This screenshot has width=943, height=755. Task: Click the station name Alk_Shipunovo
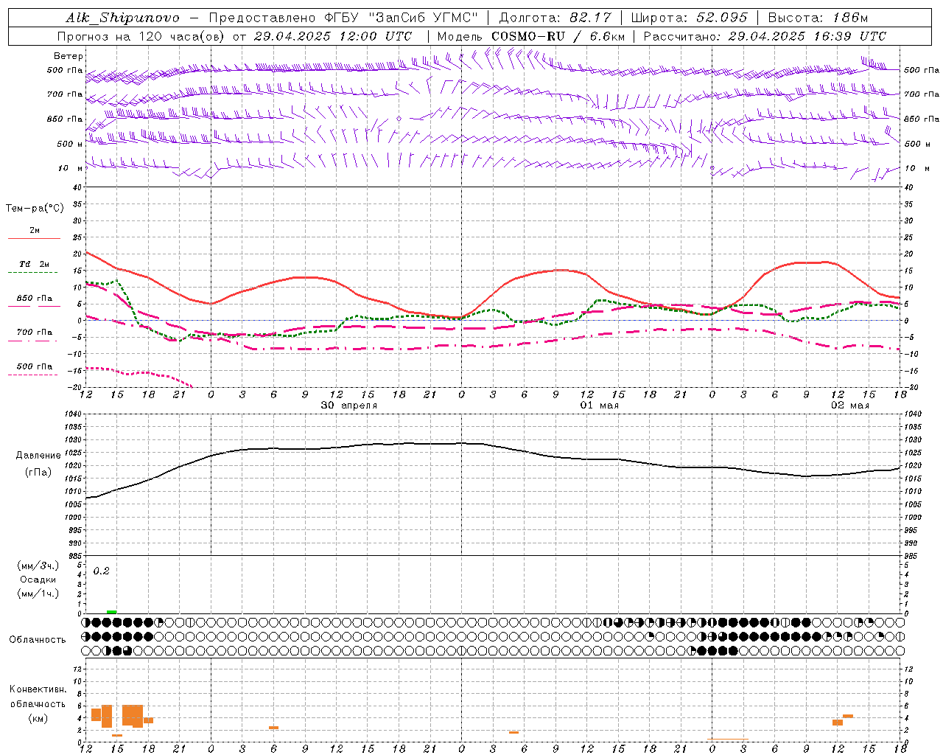point(122,18)
